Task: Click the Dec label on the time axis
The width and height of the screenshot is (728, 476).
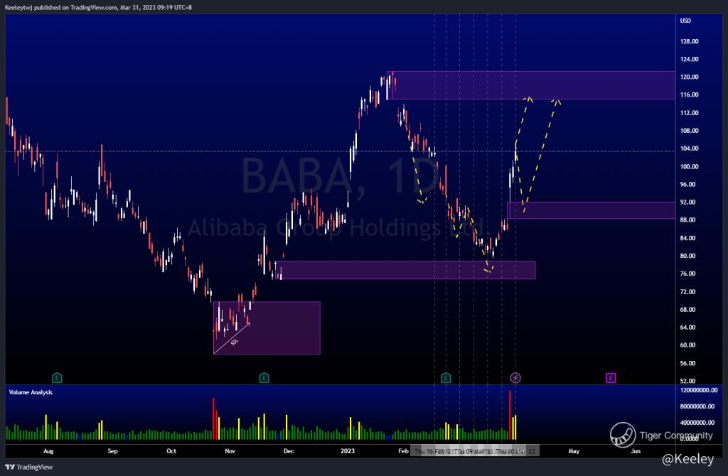Action: pos(289,451)
